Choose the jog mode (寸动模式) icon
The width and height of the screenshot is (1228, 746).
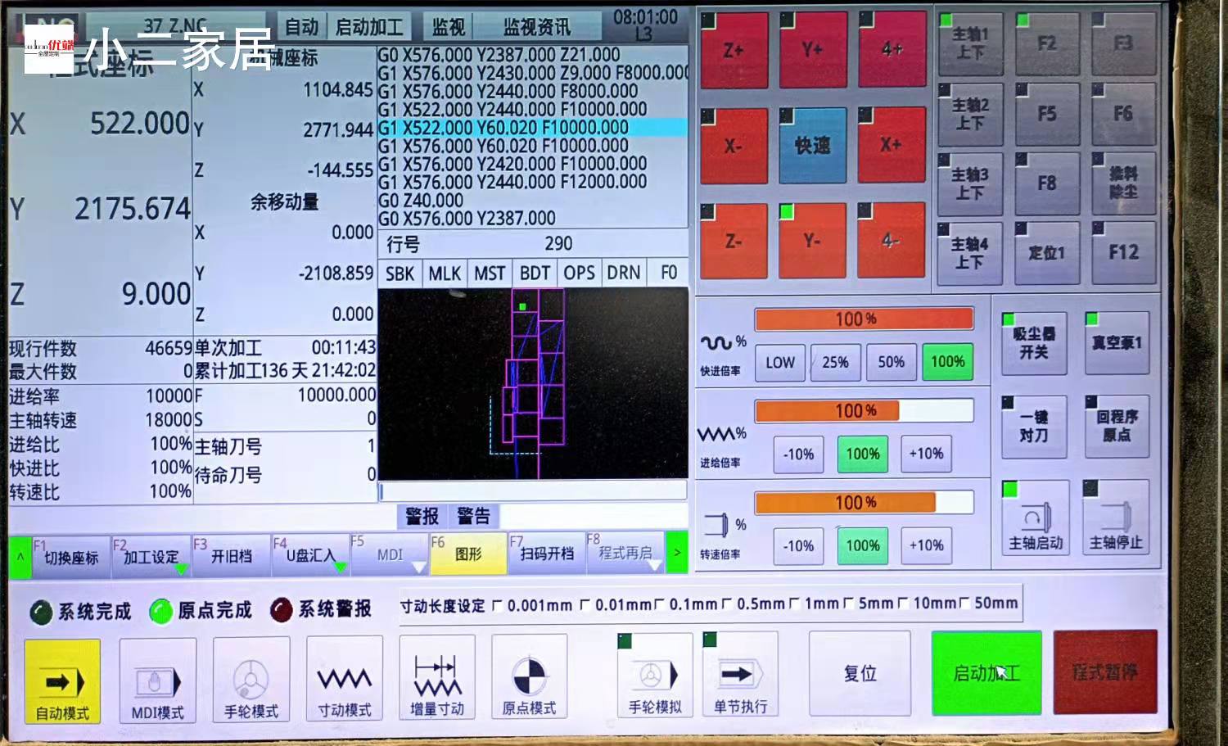(345, 680)
